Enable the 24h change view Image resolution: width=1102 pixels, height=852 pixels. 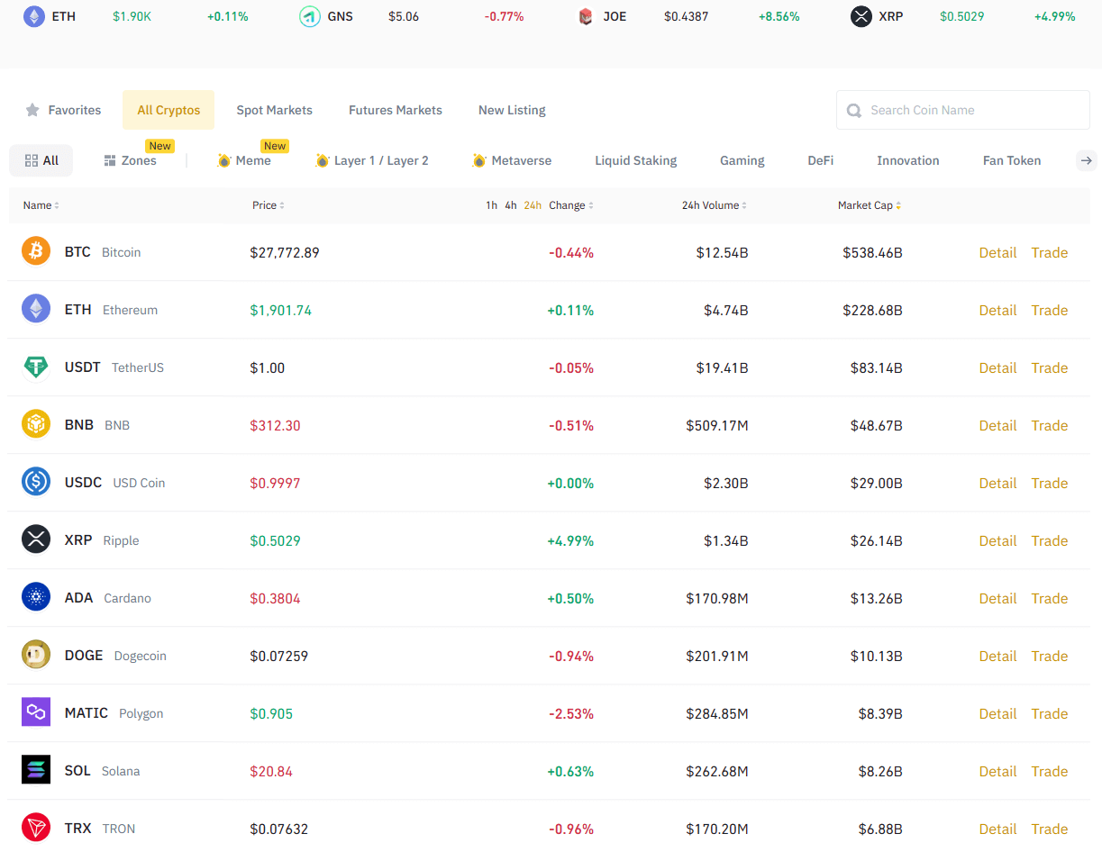click(x=532, y=204)
